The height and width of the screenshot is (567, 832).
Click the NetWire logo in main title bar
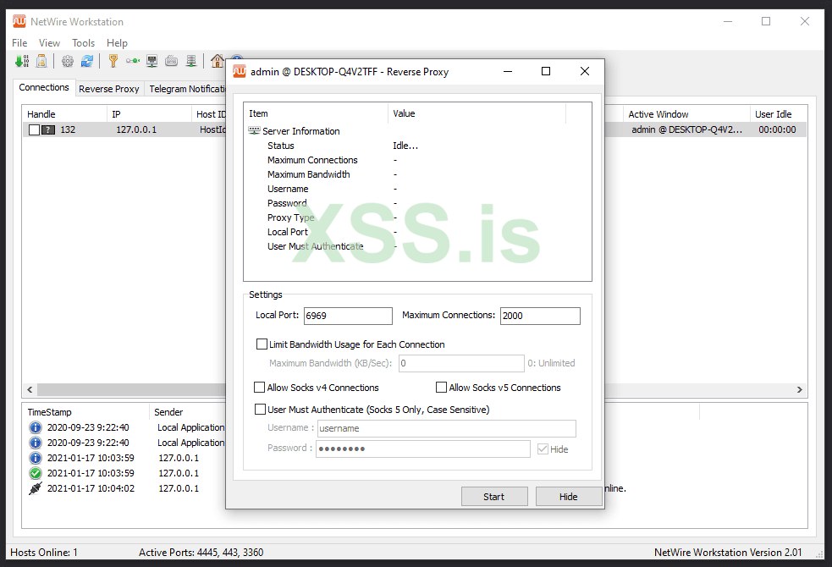coord(19,21)
